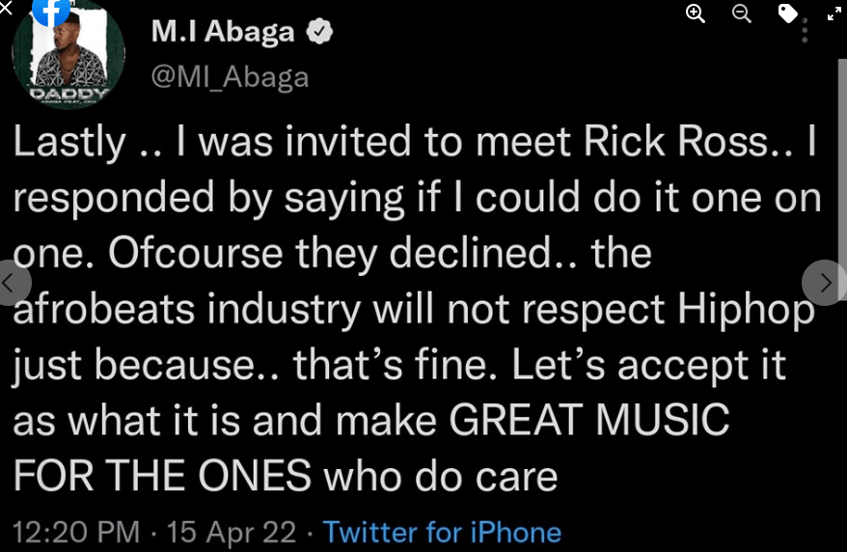Open the three-dot more options menu
Image resolution: width=847 pixels, height=552 pixels.
806,31
